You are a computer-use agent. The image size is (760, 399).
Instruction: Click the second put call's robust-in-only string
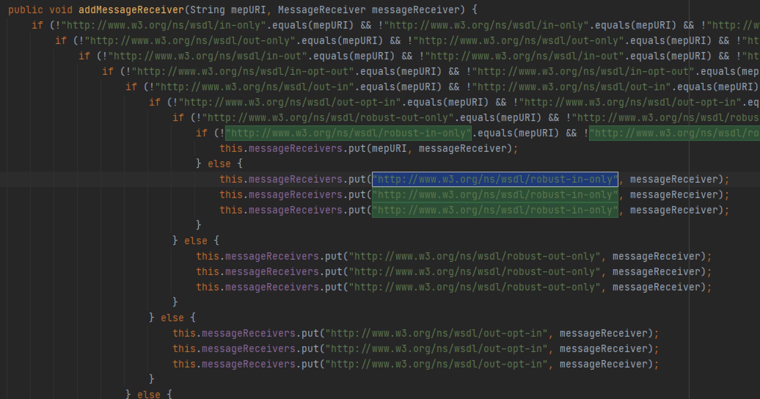495,195
